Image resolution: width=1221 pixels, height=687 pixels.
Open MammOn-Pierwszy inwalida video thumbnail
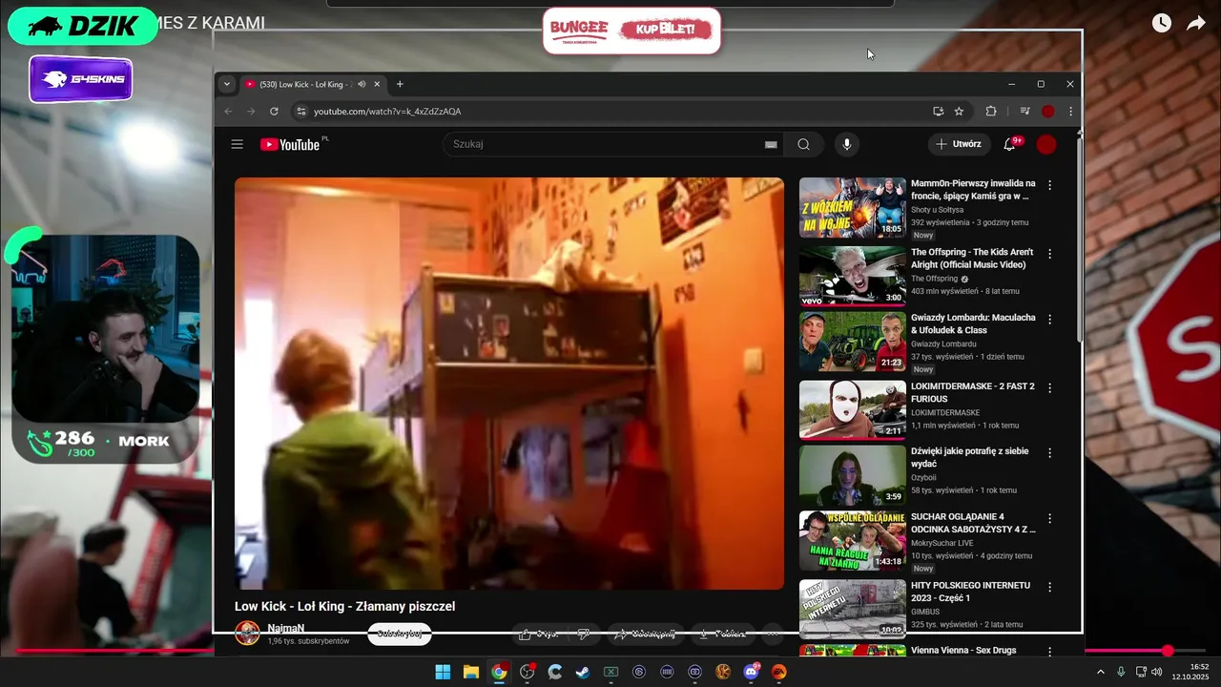pyautogui.click(x=853, y=207)
